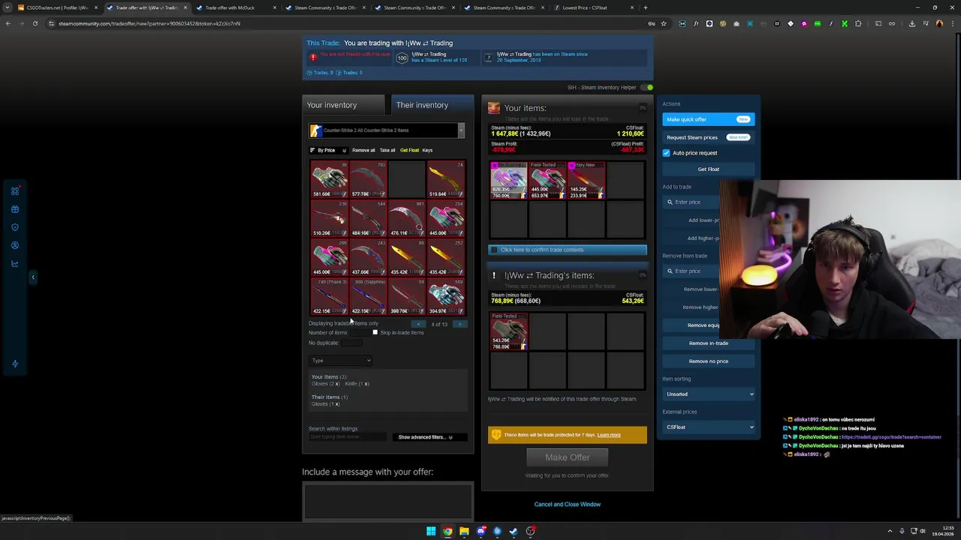Open the CSFloat external prices dropdown

(709, 427)
